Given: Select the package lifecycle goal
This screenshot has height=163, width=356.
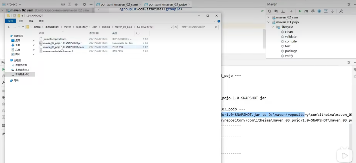Looking at the screenshot, I should click(x=291, y=51).
